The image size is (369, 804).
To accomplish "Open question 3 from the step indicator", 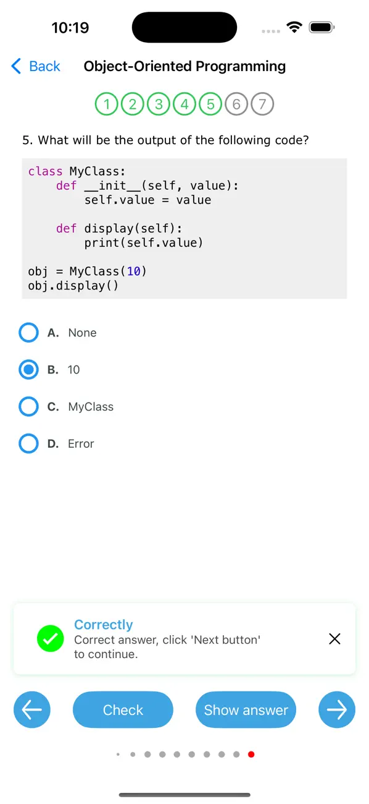I will [x=158, y=104].
